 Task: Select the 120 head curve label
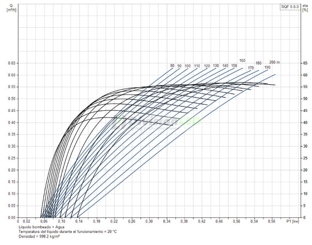tap(207, 66)
